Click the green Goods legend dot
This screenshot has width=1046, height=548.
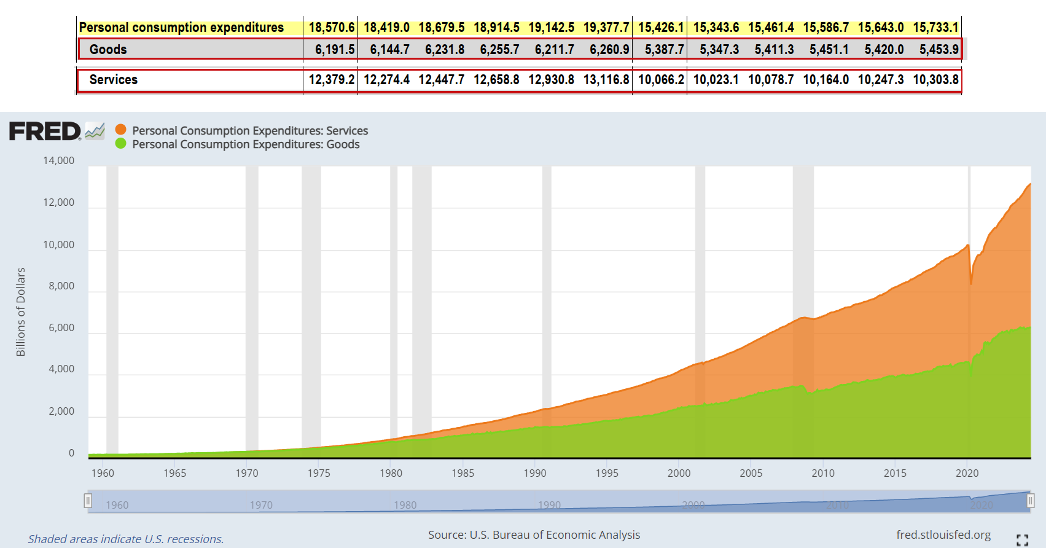121,144
